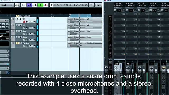Viewport: 169px width, 95px height.
Task: Go to previous marker in transport
Action: [22, 5]
